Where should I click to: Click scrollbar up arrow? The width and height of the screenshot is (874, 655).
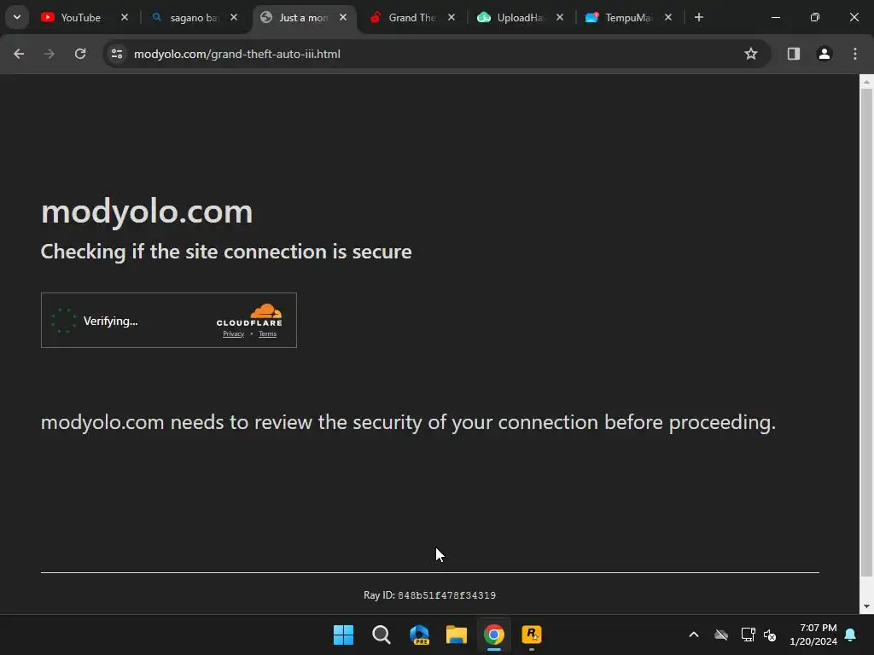(866, 82)
